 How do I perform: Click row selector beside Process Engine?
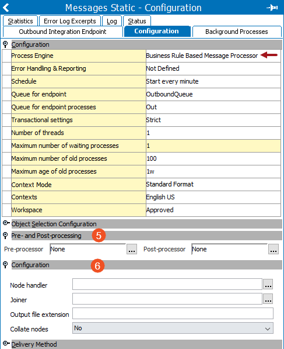point(6,56)
